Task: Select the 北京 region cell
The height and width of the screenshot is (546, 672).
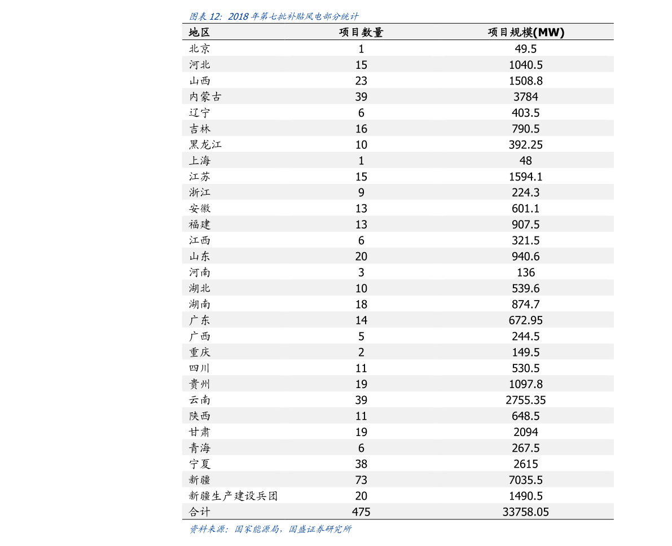Action: [200, 49]
